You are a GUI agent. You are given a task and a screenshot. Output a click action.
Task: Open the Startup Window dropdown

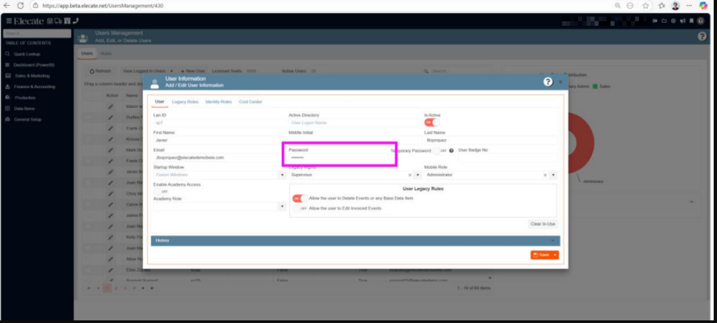(x=282, y=175)
